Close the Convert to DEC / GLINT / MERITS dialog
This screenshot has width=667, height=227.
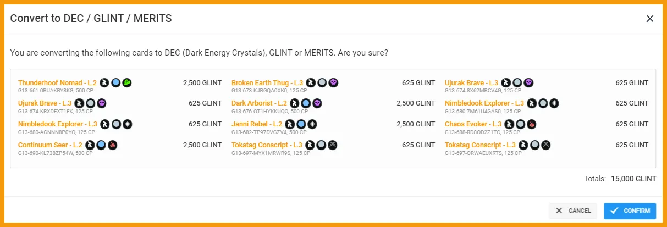[x=650, y=19]
